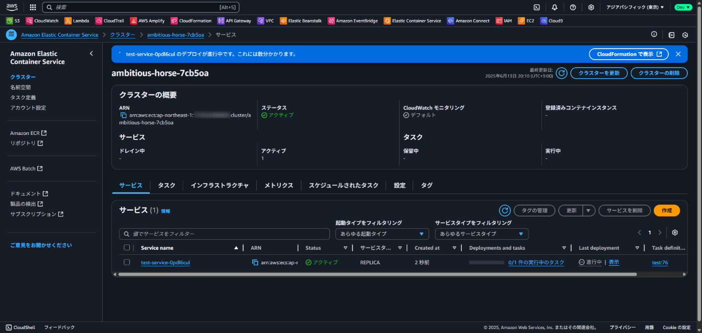Switch to the インフラストラクチャ tab
This screenshot has width=702, height=333.
tap(220, 186)
